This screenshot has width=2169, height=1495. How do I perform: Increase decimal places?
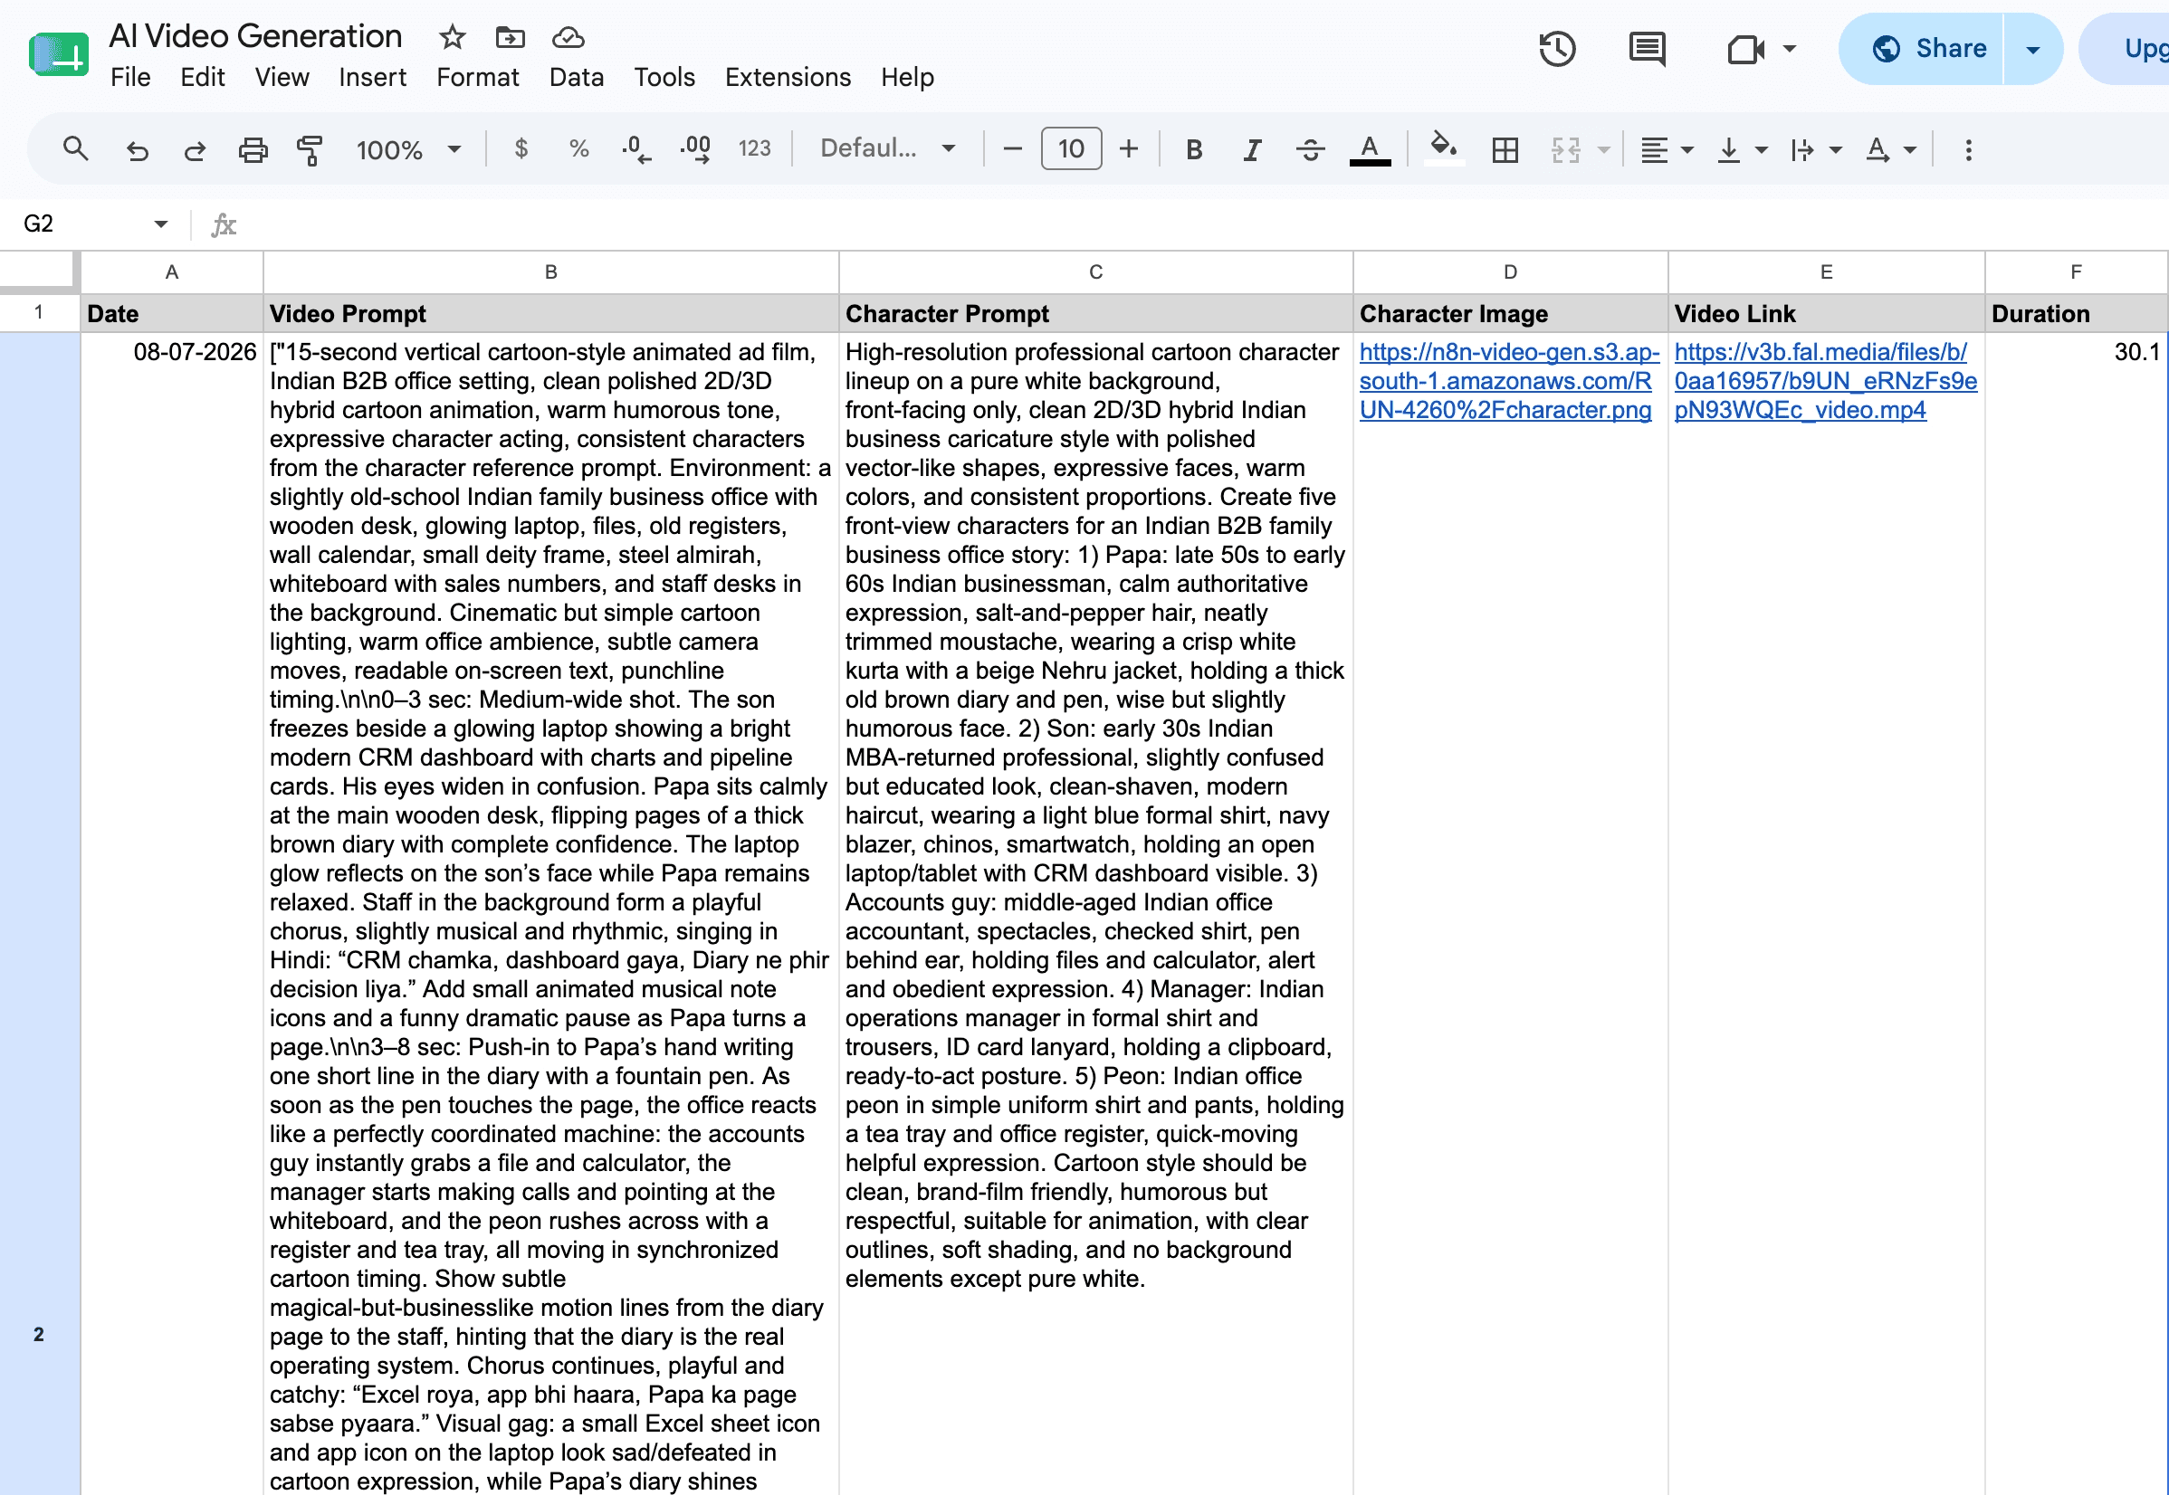click(x=695, y=149)
